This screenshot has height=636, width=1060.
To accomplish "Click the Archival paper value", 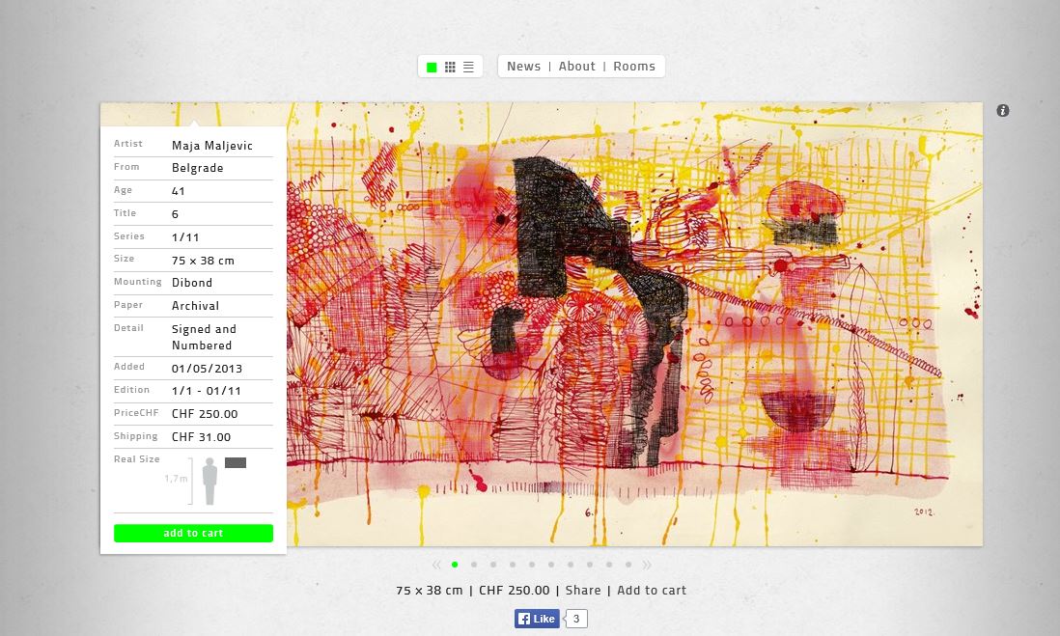I will [195, 306].
